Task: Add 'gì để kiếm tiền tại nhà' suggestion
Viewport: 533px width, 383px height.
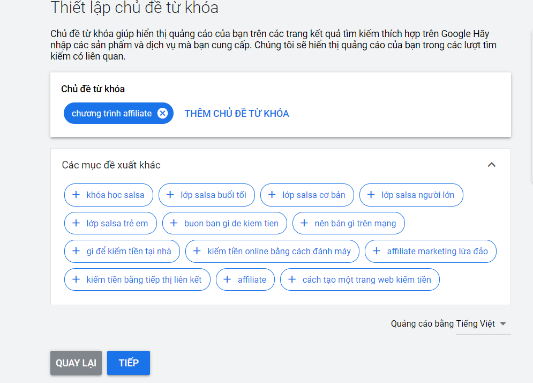Action: 122,251
